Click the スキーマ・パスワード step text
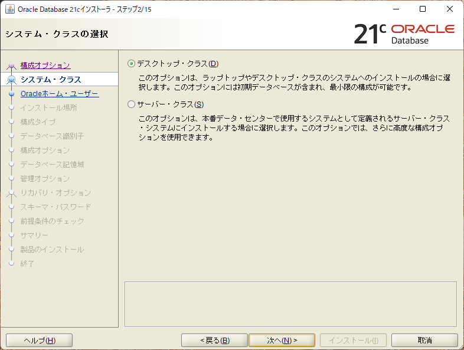Screen dimensions: 464x350 [x=55, y=207]
